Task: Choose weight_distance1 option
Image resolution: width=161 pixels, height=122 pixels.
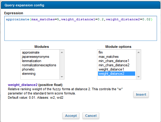Action: click(x=117, y=69)
